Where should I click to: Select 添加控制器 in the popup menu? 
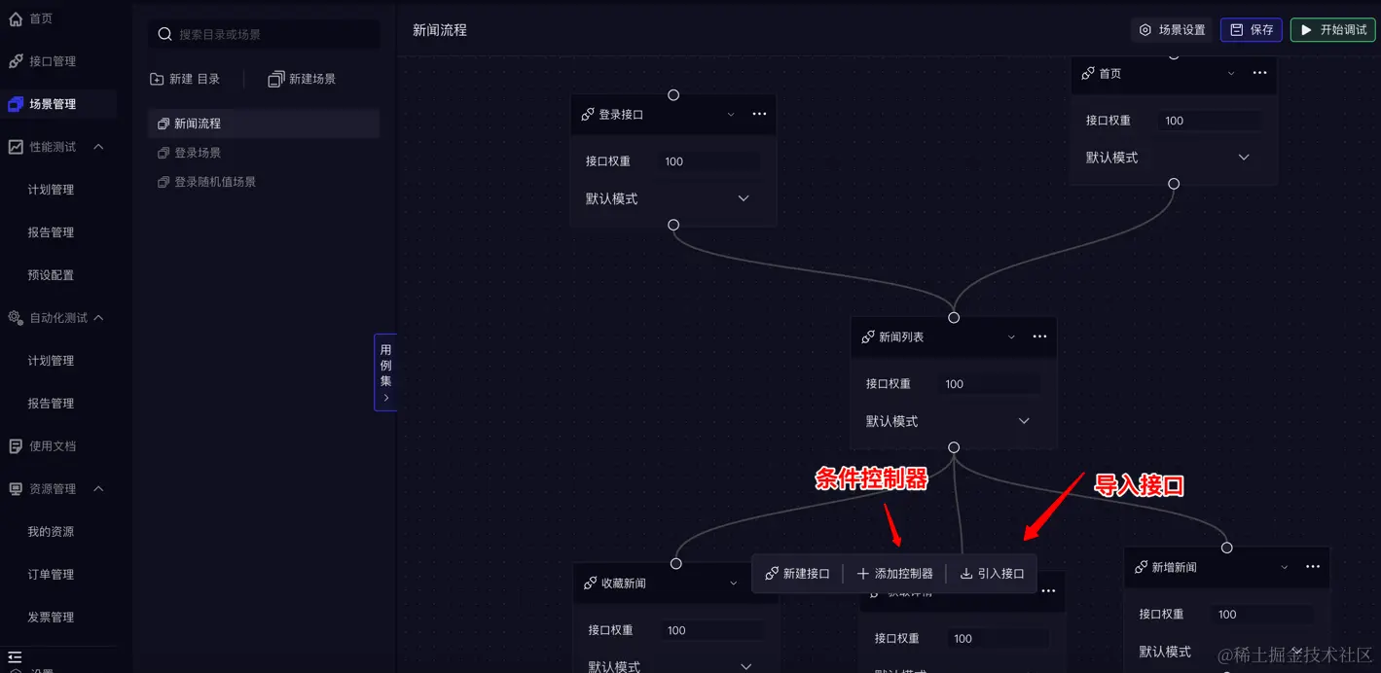point(895,574)
